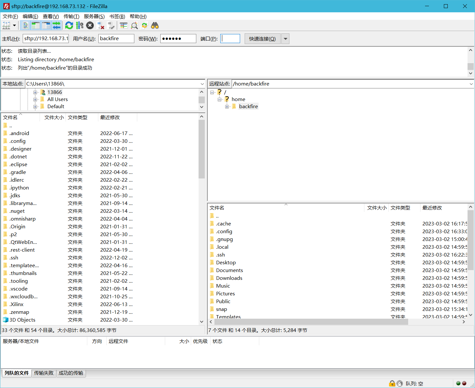Open directory listing filters dialog
The width and height of the screenshot is (475, 388).
[x=124, y=25]
